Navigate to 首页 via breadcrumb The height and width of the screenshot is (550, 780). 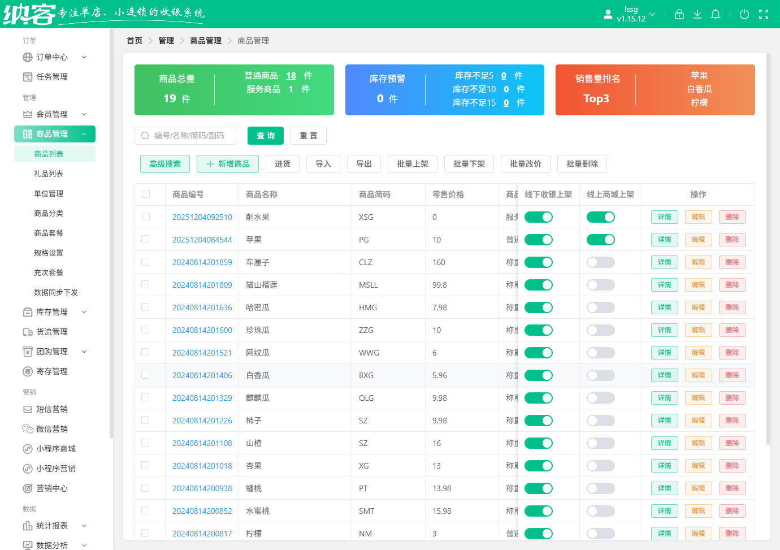tap(134, 40)
